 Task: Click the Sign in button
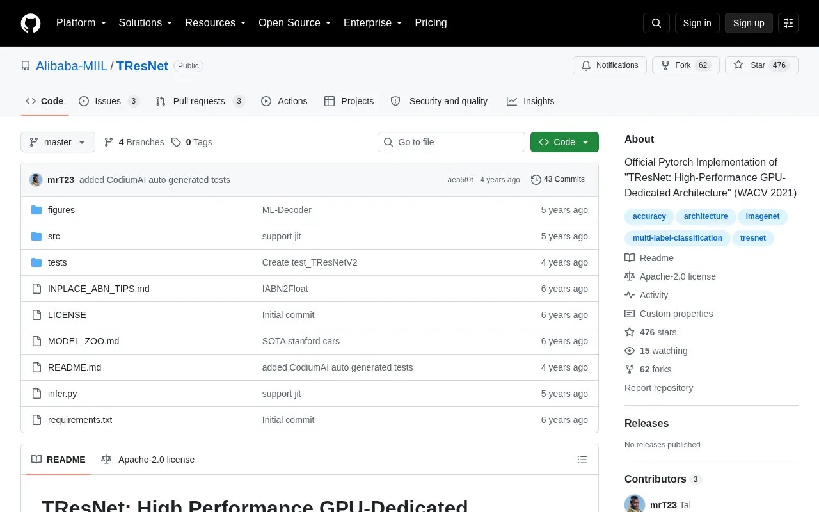[697, 23]
